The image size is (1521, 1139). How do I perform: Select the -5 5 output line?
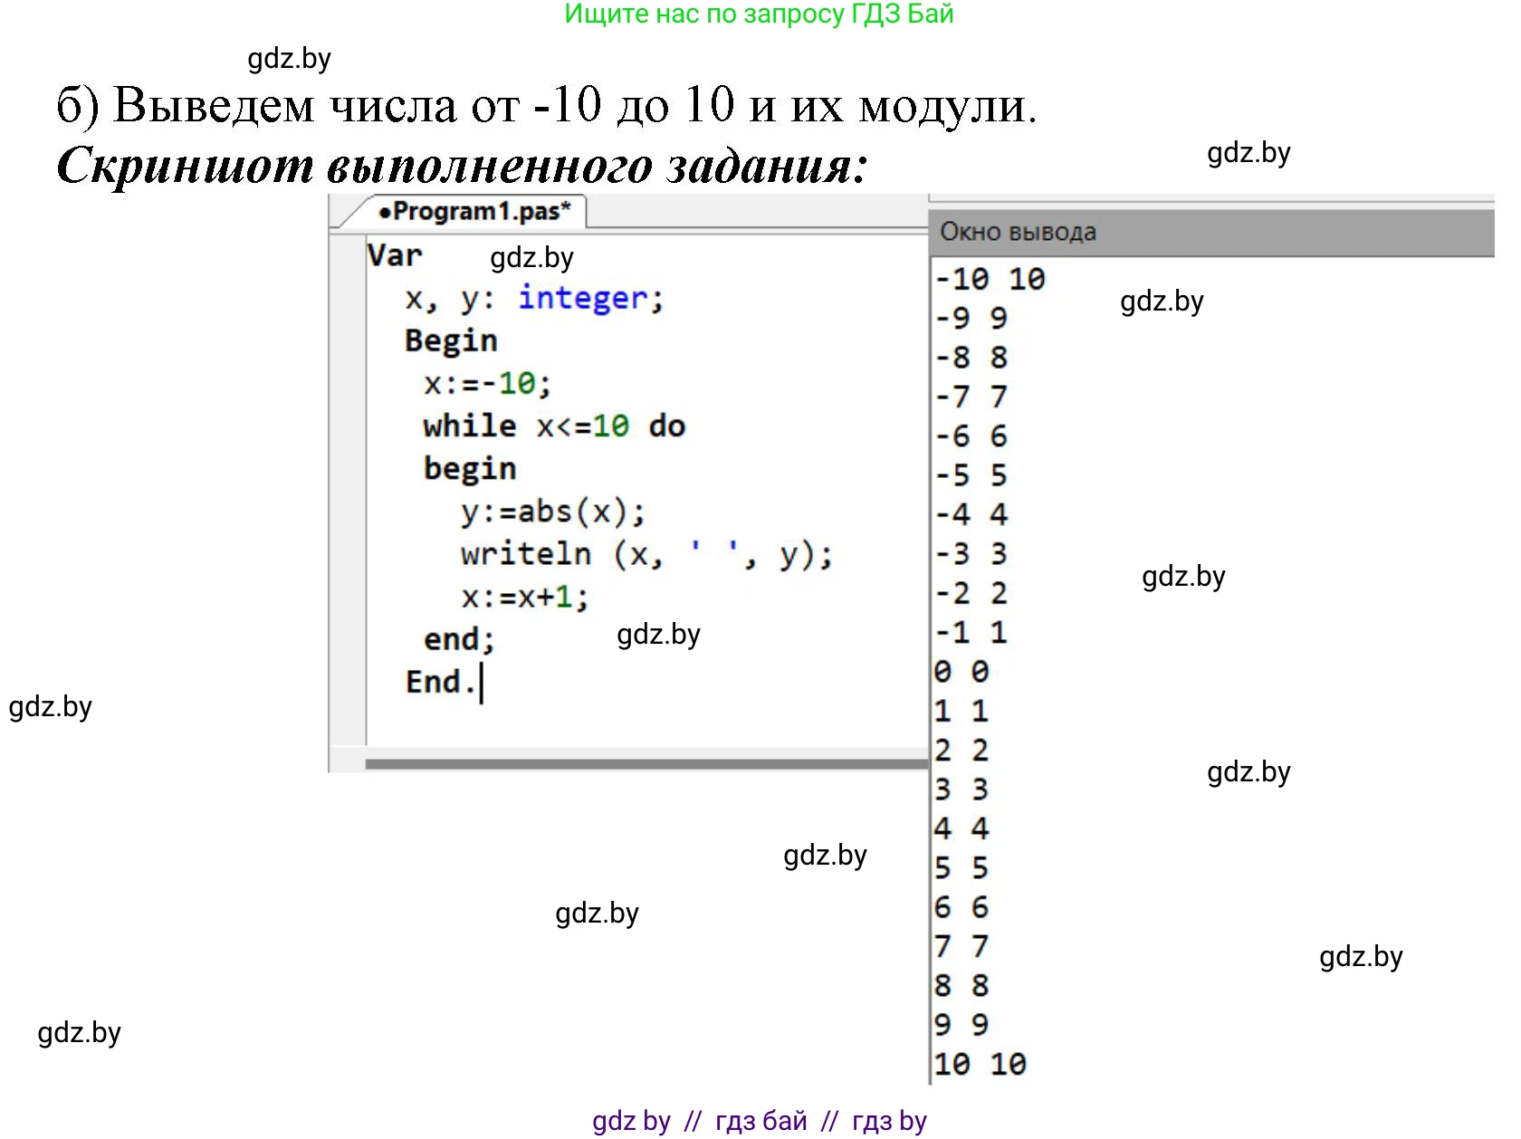point(971,475)
